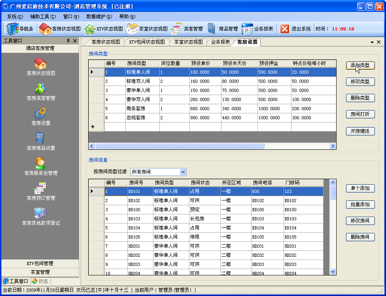Click the 房间打折 button

pyautogui.click(x=360, y=114)
